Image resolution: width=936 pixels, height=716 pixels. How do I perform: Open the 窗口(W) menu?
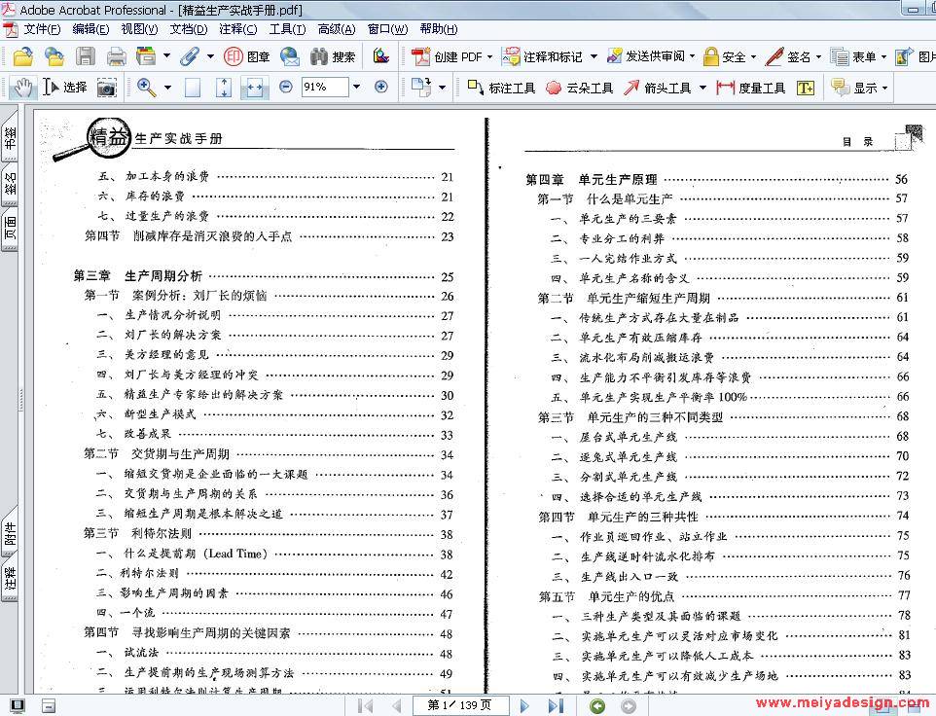(x=387, y=28)
